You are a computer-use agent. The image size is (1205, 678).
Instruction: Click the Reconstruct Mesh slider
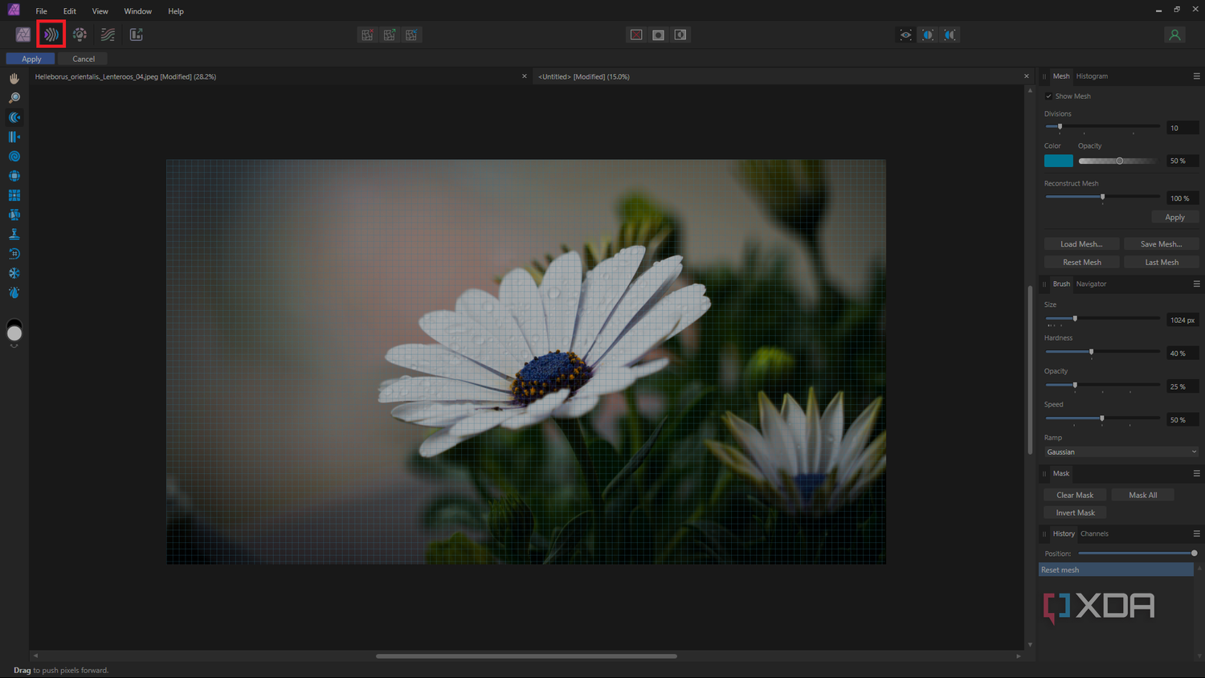1102,197
